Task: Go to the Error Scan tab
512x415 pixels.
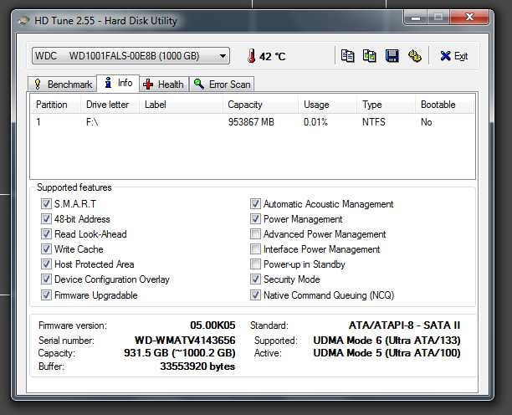Action: (x=222, y=85)
